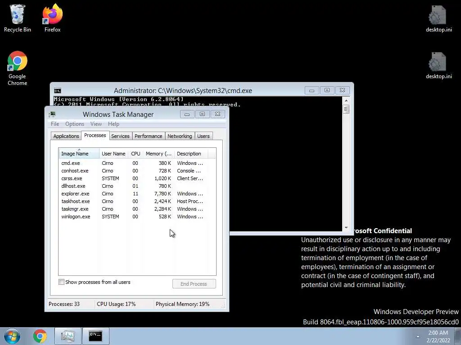
Task: Click Physical Memory: 19% status entry
Action: point(183,304)
